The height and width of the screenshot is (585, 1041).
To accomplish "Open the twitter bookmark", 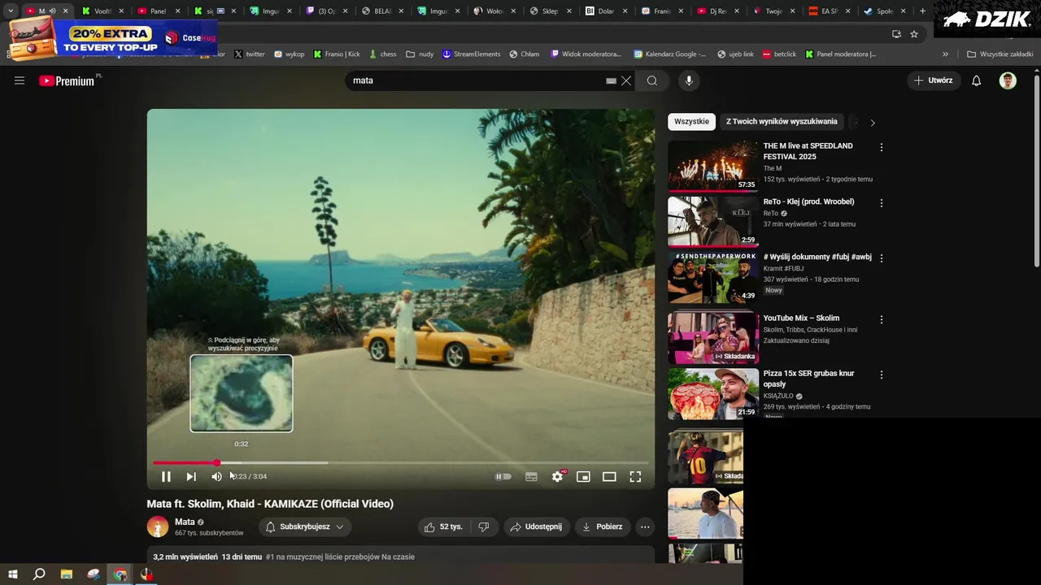I will (250, 54).
